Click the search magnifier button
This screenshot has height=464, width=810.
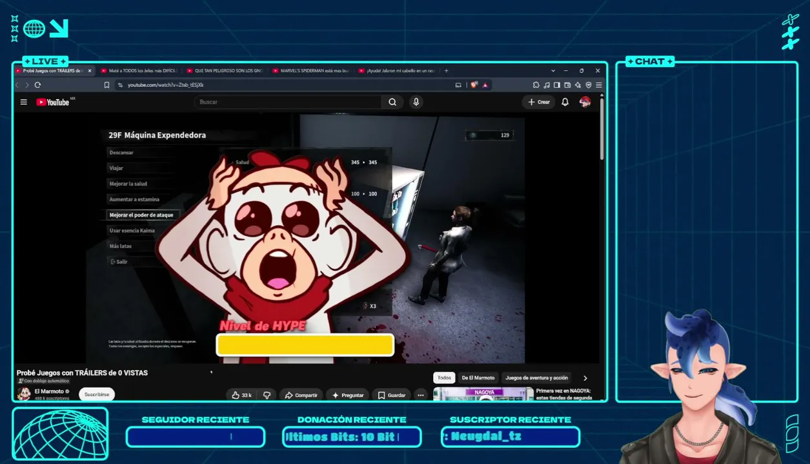(392, 102)
